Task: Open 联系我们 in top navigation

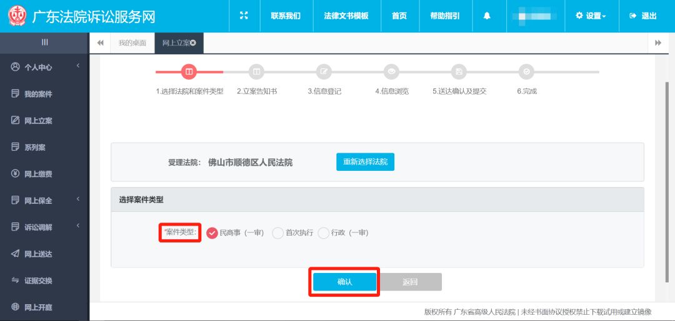Action: (x=286, y=16)
